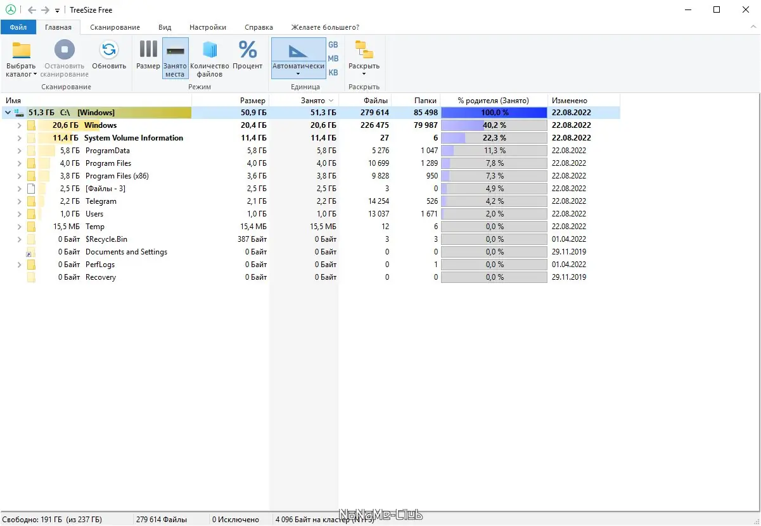Click the Back arrow in title bar
The height and width of the screenshot is (526, 761).
click(32, 10)
